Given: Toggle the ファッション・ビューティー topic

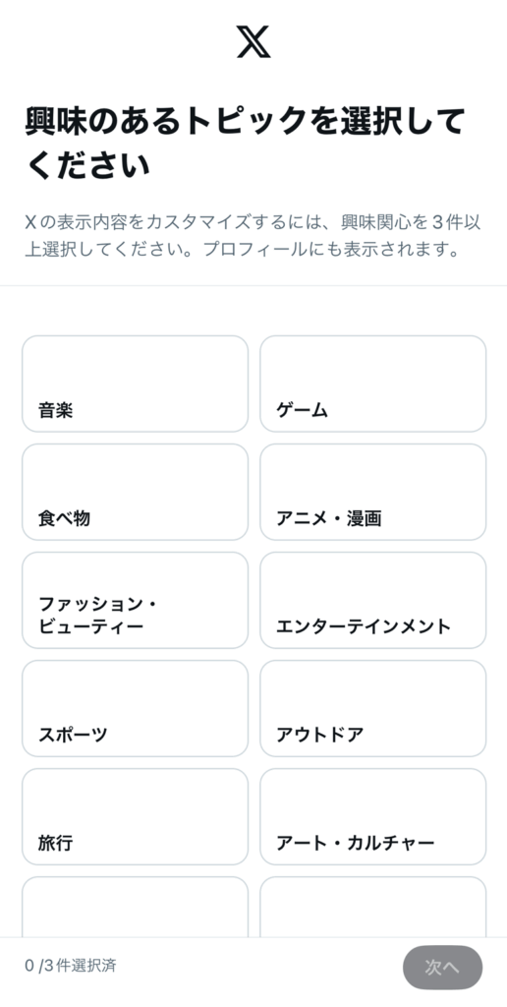Looking at the screenshot, I should [x=135, y=600].
